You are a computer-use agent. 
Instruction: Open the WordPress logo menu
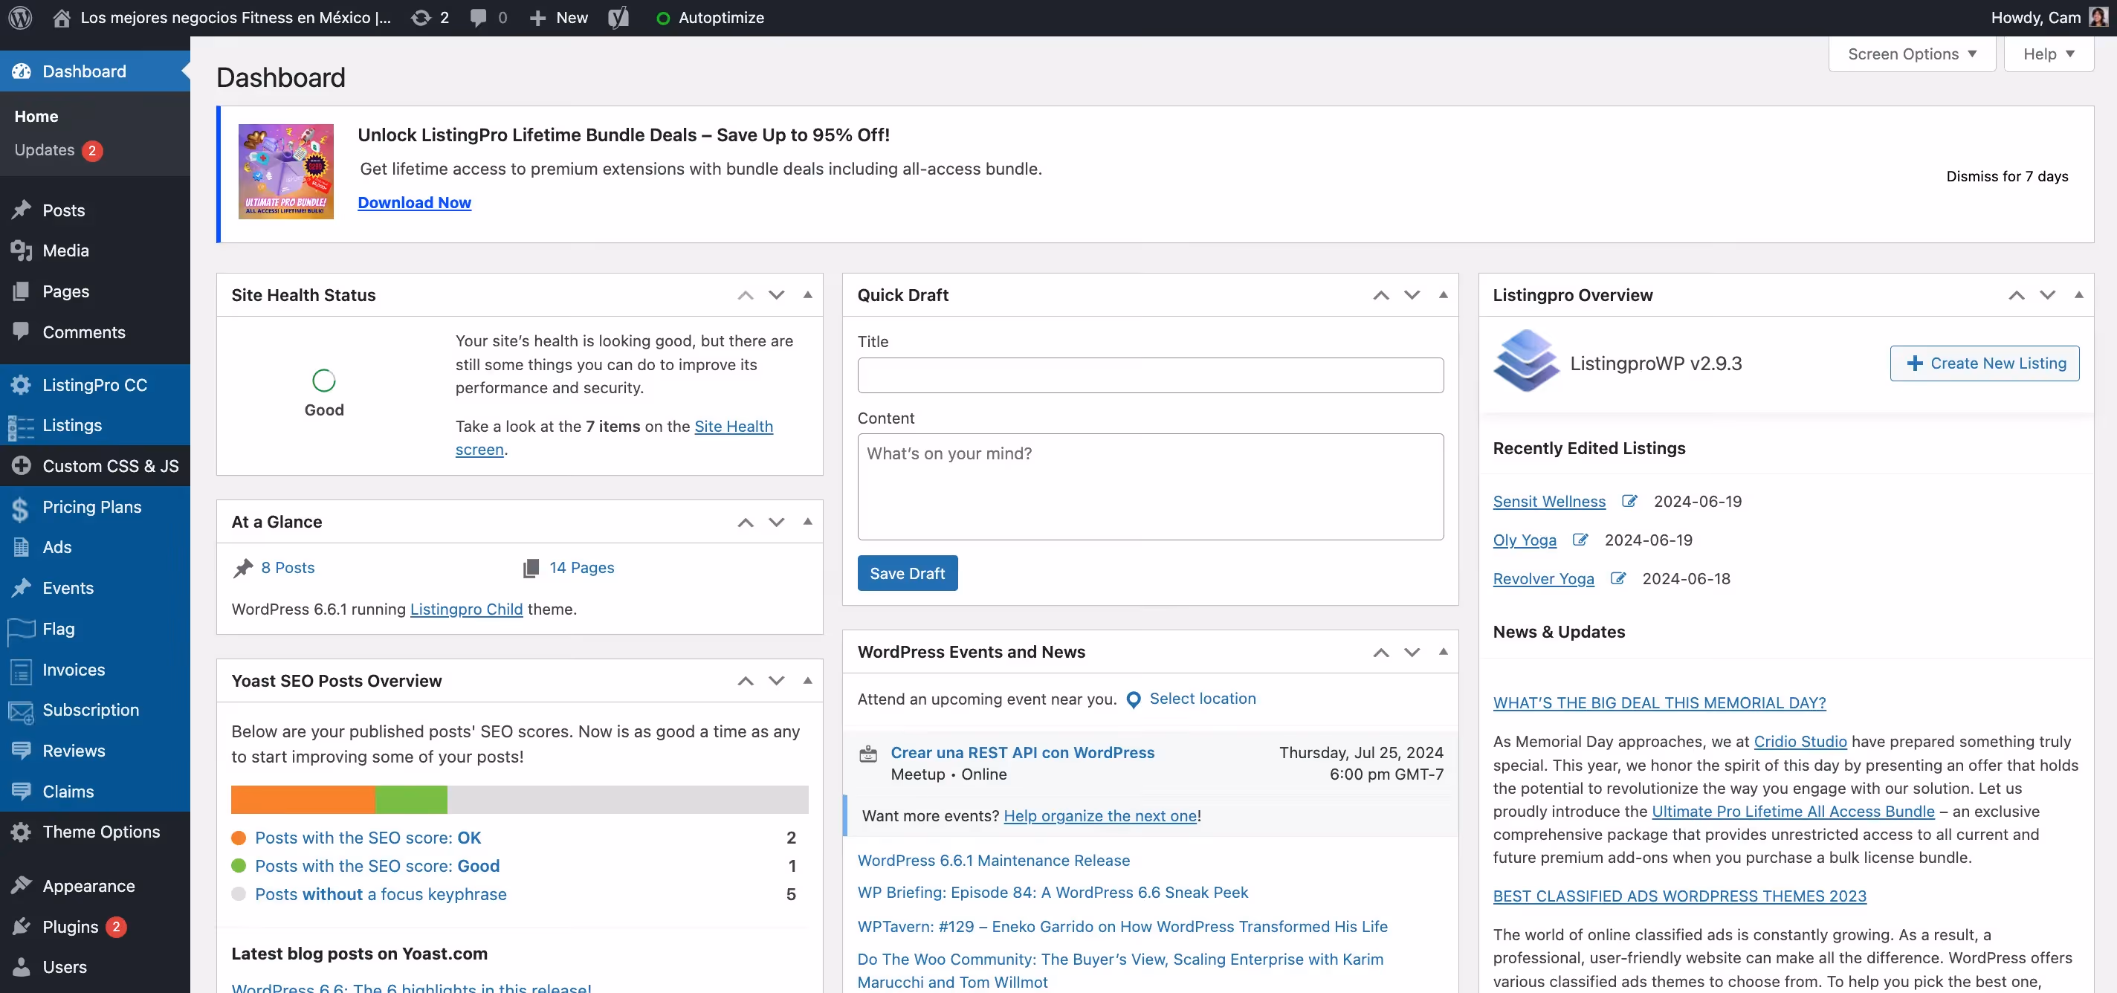[x=20, y=17]
